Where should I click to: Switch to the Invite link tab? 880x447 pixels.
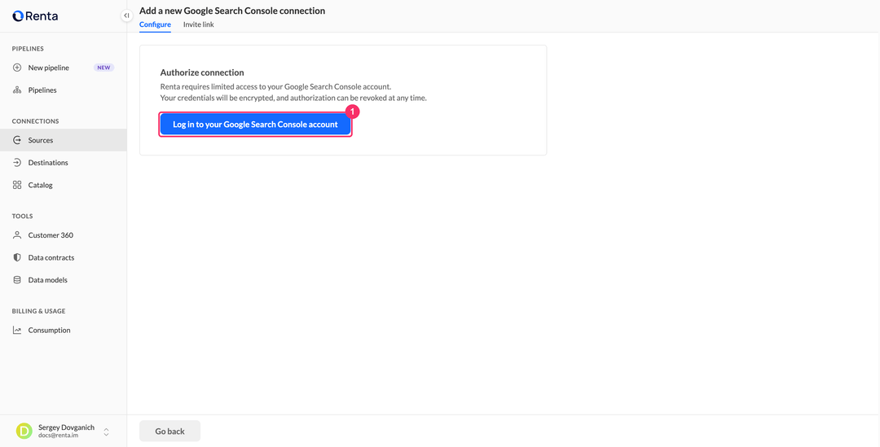[199, 24]
